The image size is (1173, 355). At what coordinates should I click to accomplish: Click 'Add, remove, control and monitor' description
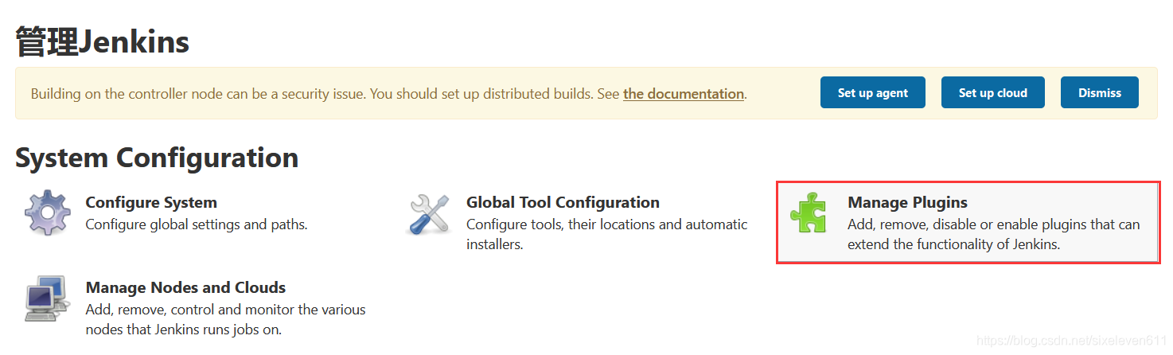pos(225,319)
